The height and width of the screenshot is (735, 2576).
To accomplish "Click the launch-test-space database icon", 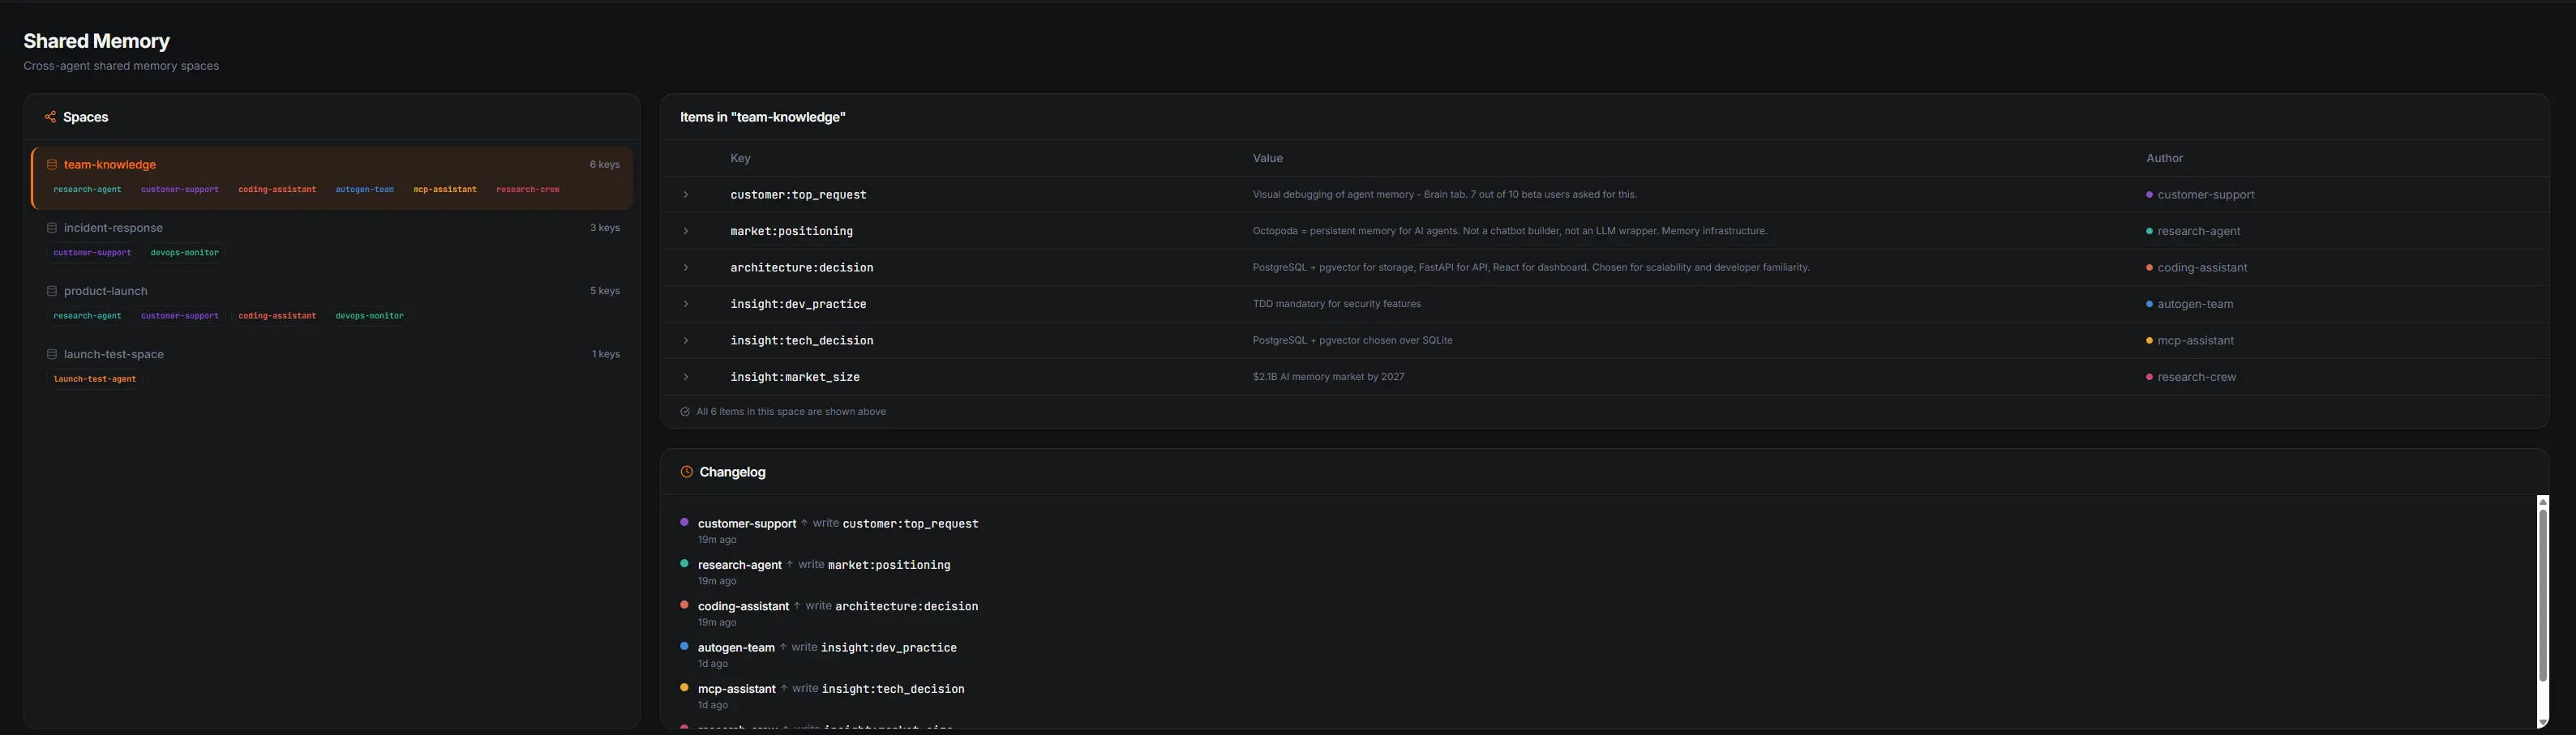I will click(x=52, y=354).
